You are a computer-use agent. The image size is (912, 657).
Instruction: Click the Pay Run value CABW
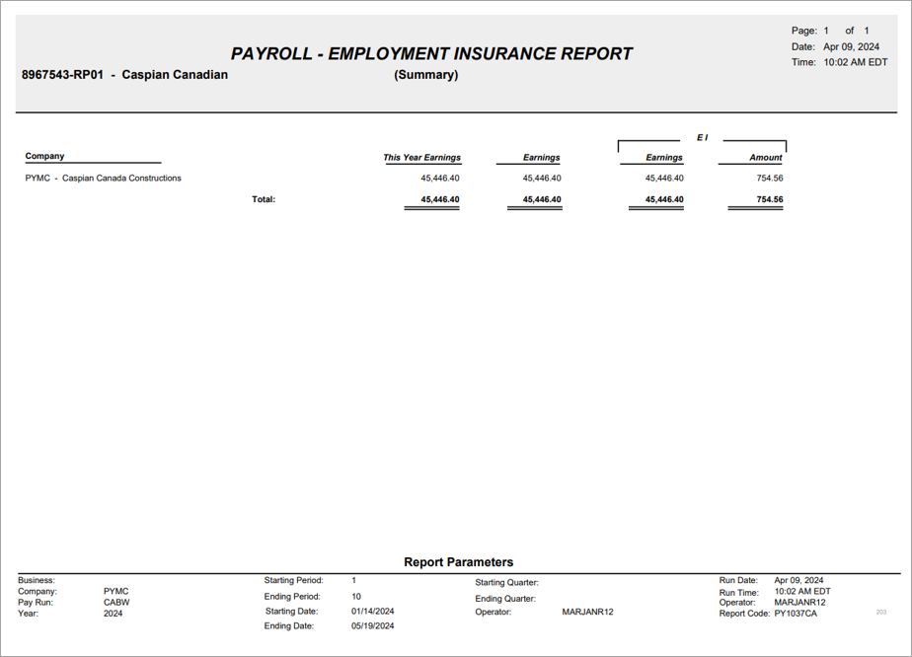(116, 603)
